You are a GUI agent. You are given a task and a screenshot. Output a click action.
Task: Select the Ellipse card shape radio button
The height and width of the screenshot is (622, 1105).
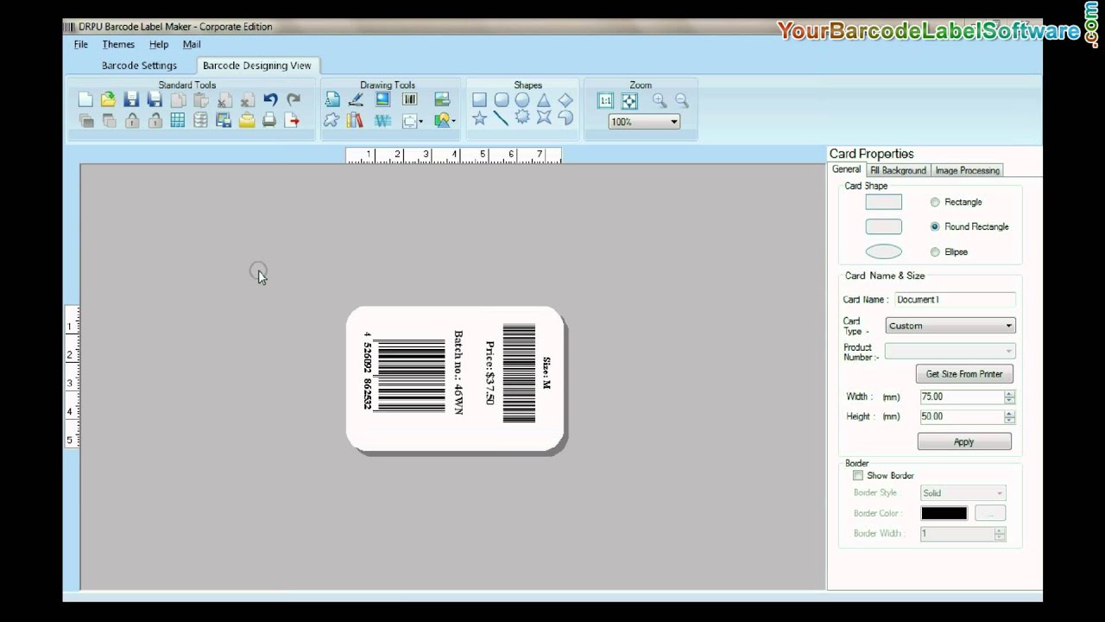[935, 252]
